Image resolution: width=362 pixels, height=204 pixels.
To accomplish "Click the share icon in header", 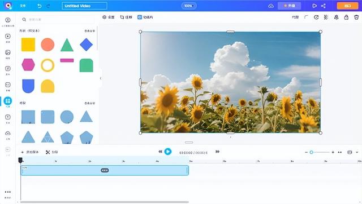I will 323,6.
